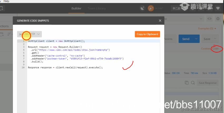Click the new window icon in header
The image size is (224, 113).
1,8
